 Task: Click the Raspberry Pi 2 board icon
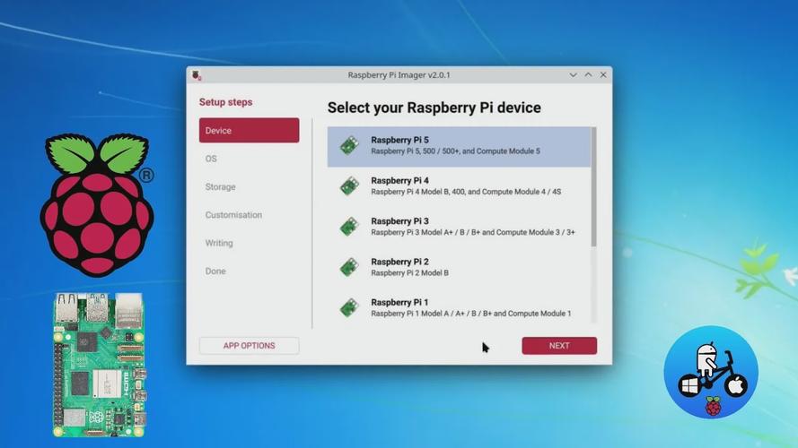click(350, 268)
